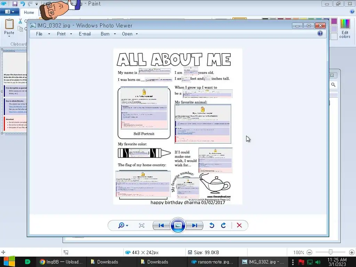
Task: Open the Burn menu in Photo Viewer
Action: click(105, 34)
